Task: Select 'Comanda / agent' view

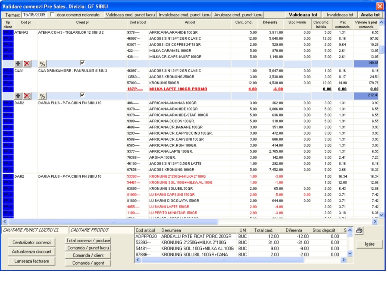Action: pyautogui.click(x=88, y=263)
